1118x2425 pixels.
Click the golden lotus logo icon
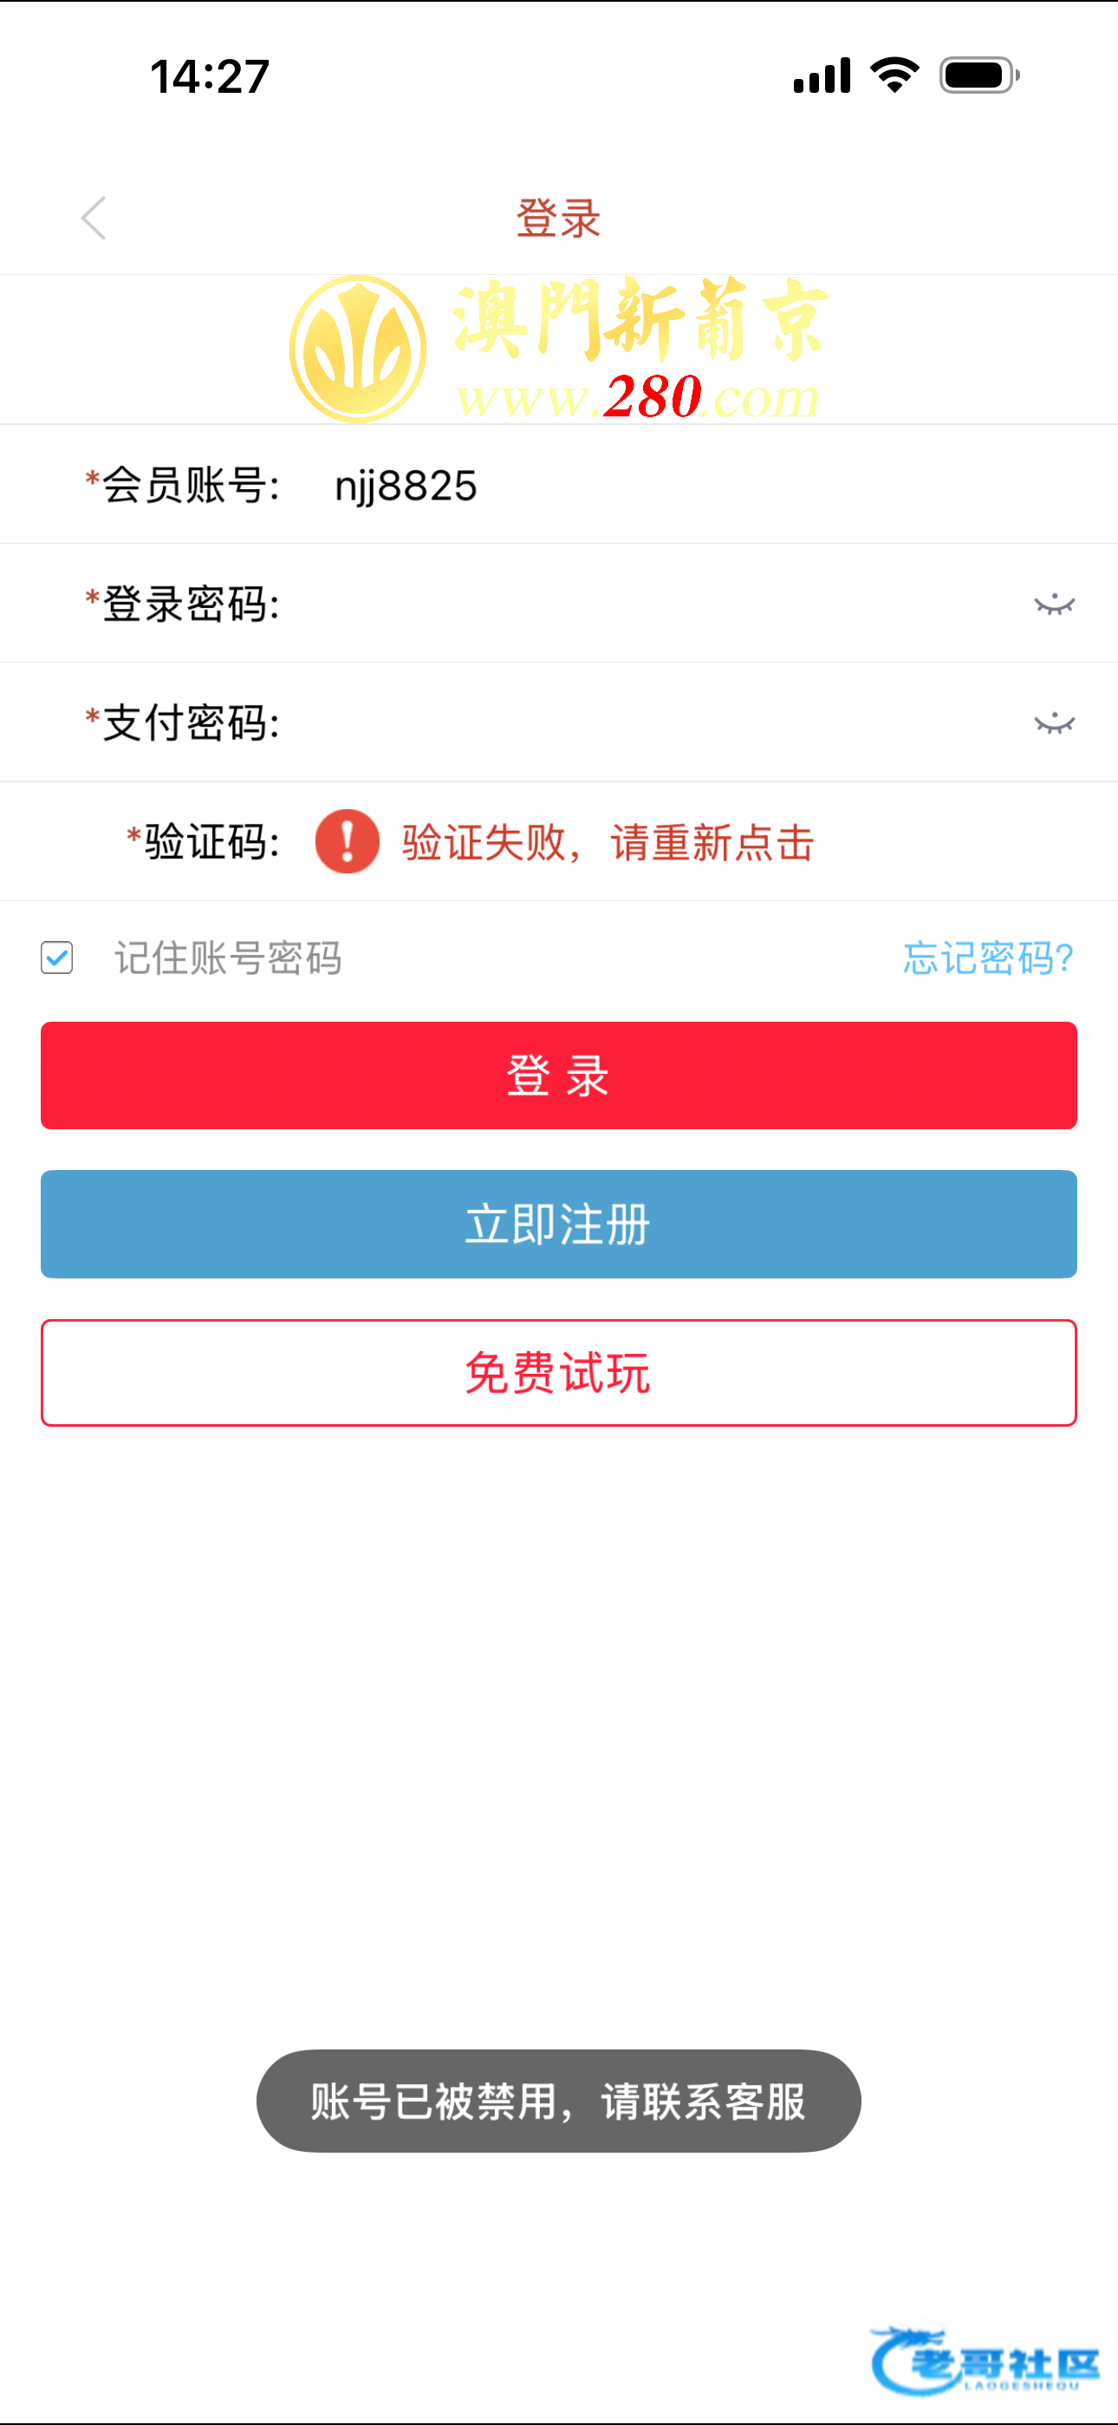tap(358, 349)
